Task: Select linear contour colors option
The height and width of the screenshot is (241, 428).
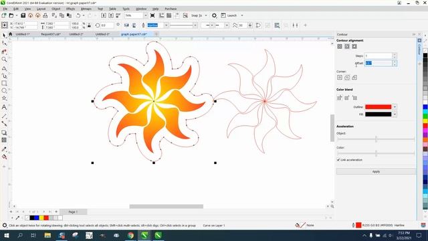Action: coord(340,98)
